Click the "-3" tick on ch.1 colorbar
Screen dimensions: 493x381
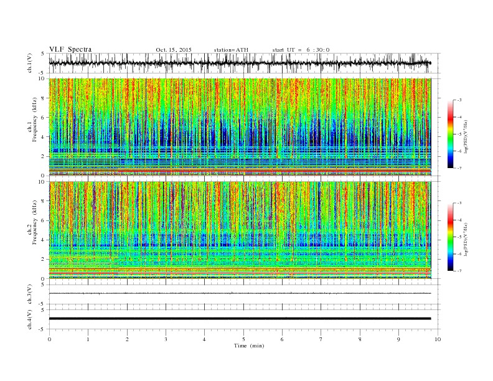point(458,100)
